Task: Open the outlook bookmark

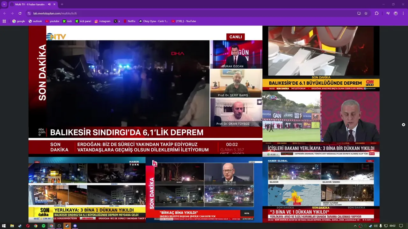Action: pyautogui.click(x=35, y=21)
